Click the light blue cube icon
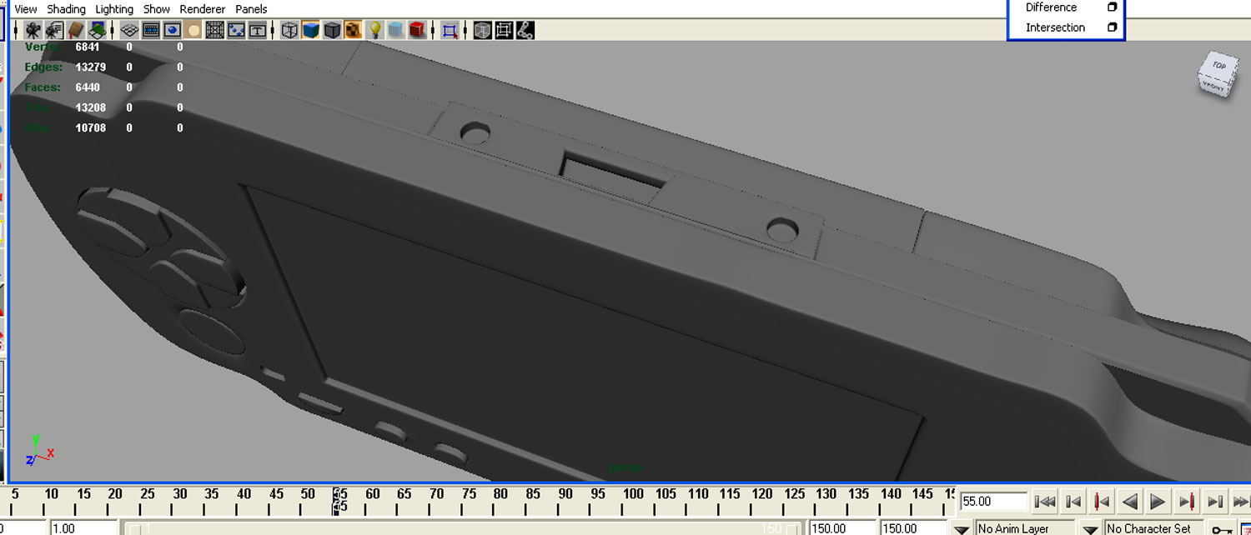The image size is (1251, 535). tap(396, 30)
